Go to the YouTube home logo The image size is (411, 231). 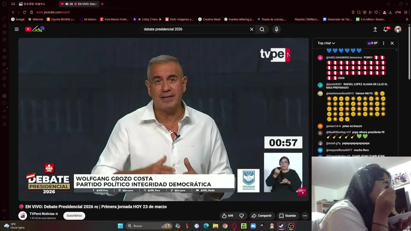pyautogui.click(x=35, y=29)
